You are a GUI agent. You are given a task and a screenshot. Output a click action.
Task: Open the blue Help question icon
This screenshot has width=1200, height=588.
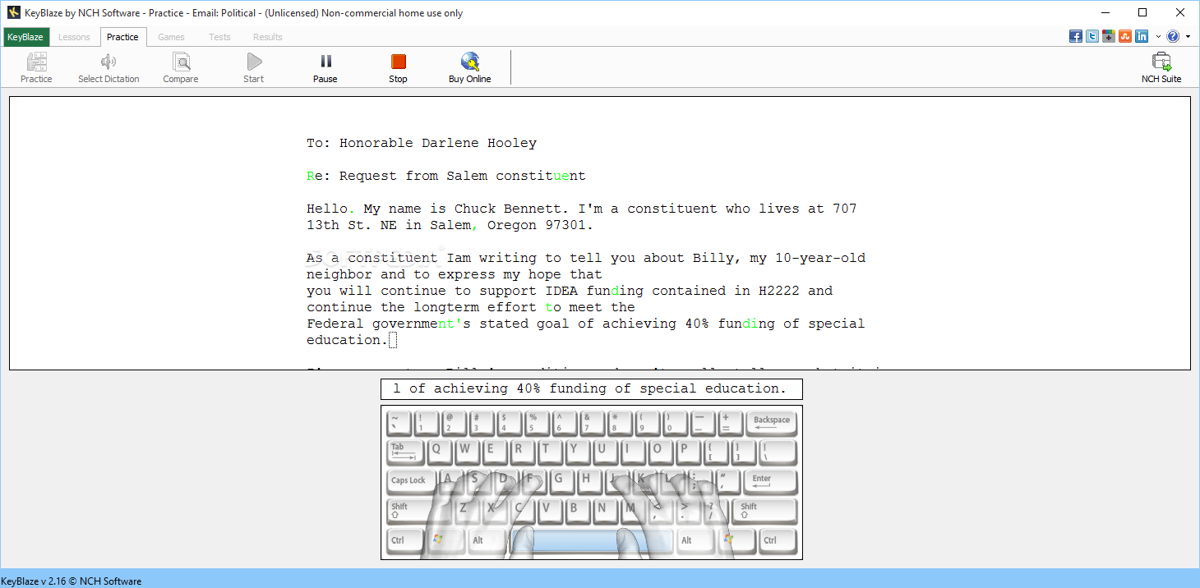pyautogui.click(x=1173, y=36)
